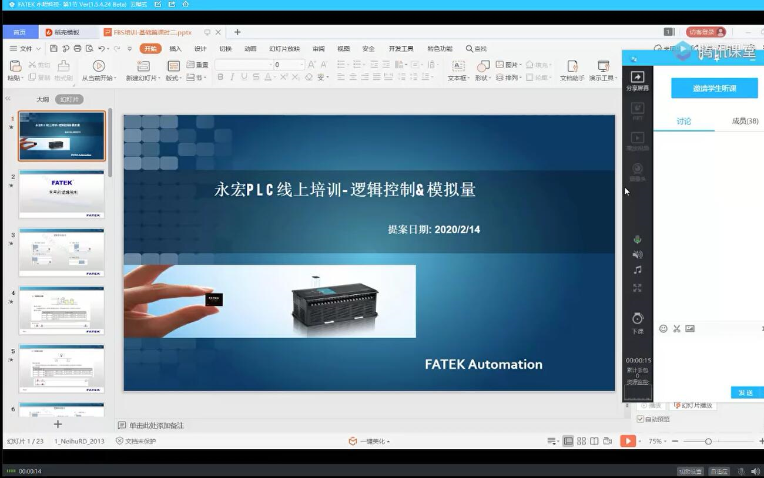This screenshot has height=478, width=764.
Task: Click the fullscreen arrows icon in classroom sidebar
Action: (x=638, y=288)
